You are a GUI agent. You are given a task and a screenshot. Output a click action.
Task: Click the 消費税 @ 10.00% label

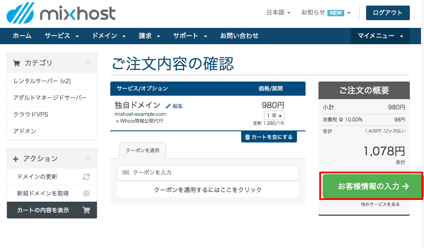pos(342,120)
